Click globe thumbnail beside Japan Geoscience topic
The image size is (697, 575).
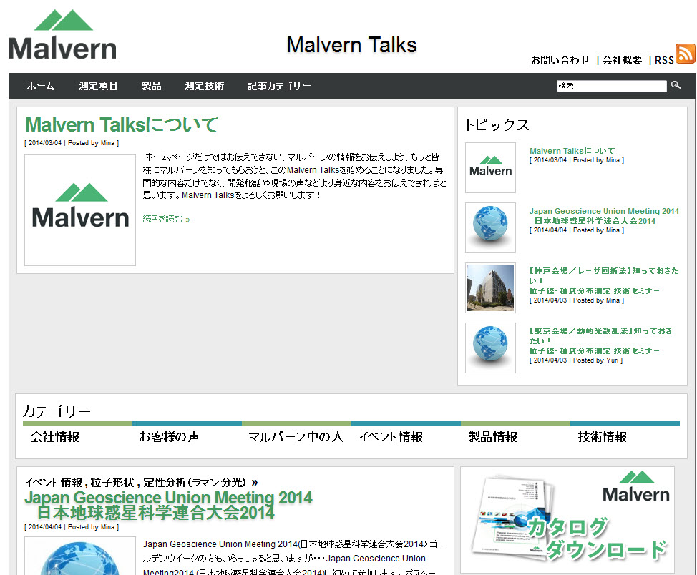click(x=490, y=227)
